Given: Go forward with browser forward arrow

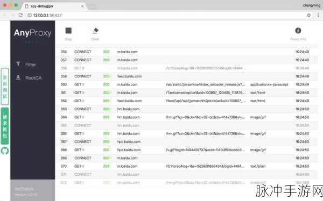Looking at the screenshot, I should pyautogui.click(x=12, y=15).
